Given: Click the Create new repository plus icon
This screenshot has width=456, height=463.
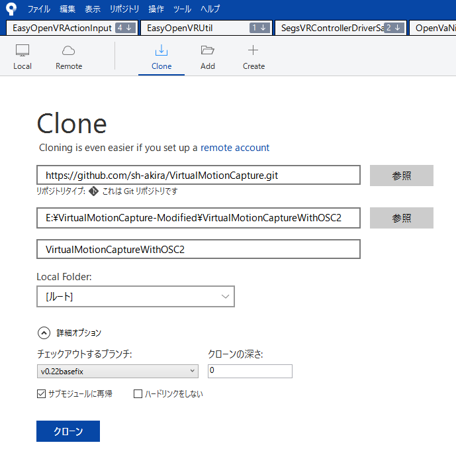Looking at the screenshot, I should pyautogui.click(x=253, y=57).
